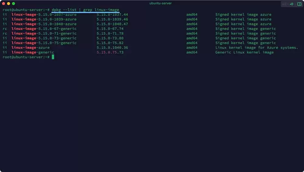
Task: Click version 5.15.0-67.74
Action: [110, 29]
